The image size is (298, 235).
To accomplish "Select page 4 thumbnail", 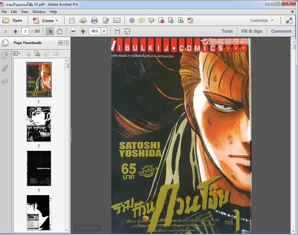I will tap(39, 213).
